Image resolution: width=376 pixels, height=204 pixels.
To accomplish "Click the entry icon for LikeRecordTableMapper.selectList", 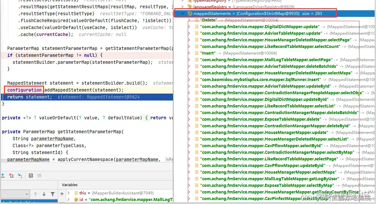I will (x=197, y=106).
